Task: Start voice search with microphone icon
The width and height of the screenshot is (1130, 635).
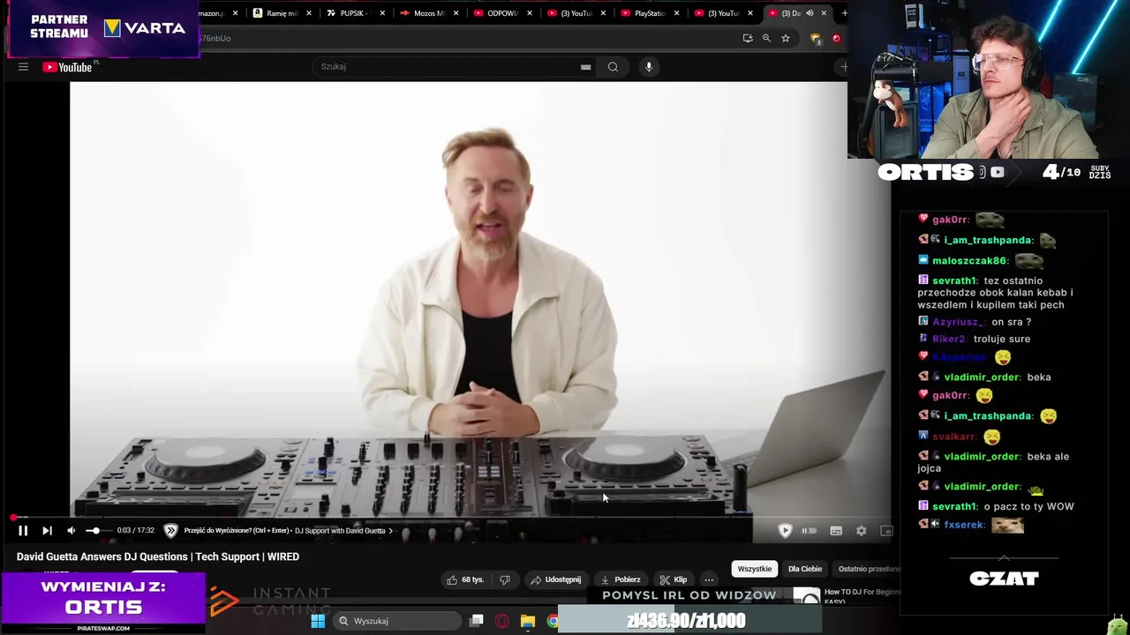Action: [649, 67]
